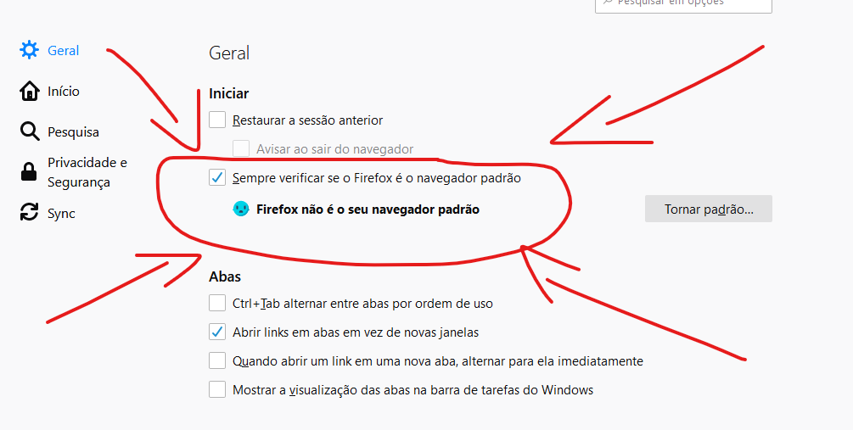Viewport: 853px width, 430px height.
Task: Enable Restaurar a sessão anterior checkbox
Action: tap(217, 120)
